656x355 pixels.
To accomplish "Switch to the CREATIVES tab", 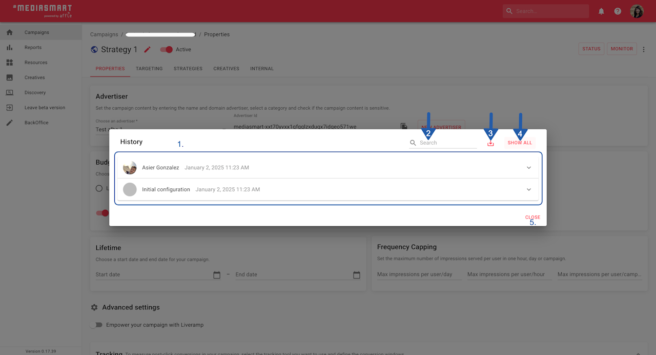I will point(227,69).
